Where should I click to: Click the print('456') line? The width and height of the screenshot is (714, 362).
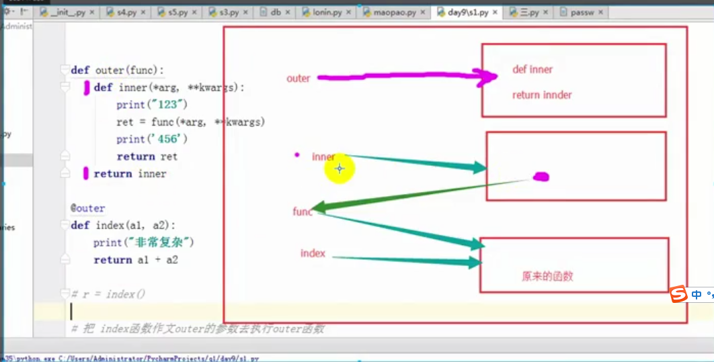(x=152, y=139)
